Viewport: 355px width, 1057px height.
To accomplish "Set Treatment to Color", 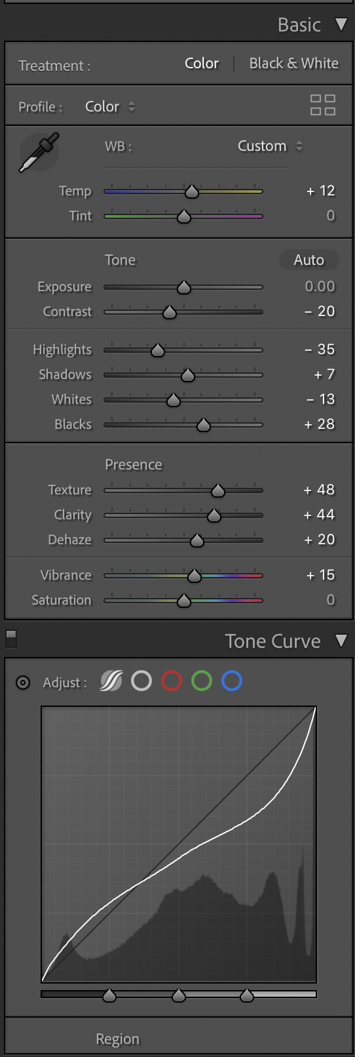I will click(202, 64).
